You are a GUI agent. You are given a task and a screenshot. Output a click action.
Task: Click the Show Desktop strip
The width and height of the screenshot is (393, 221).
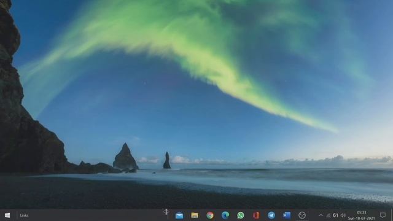click(x=392, y=215)
